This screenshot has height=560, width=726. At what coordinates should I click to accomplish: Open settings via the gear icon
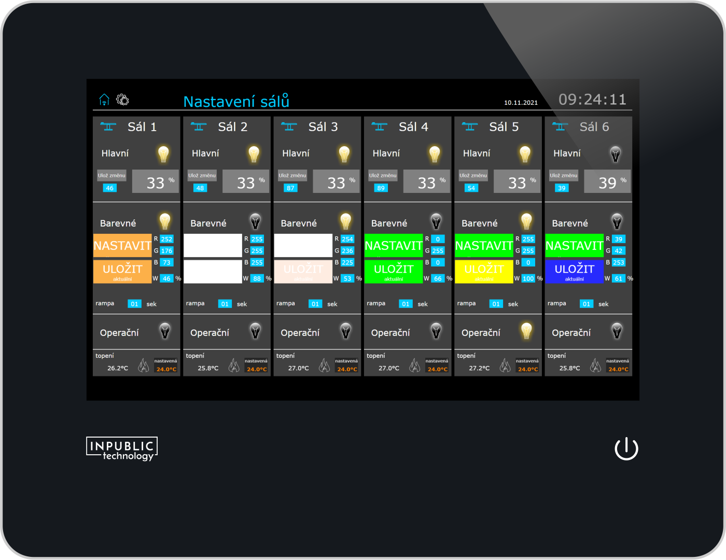[122, 100]
